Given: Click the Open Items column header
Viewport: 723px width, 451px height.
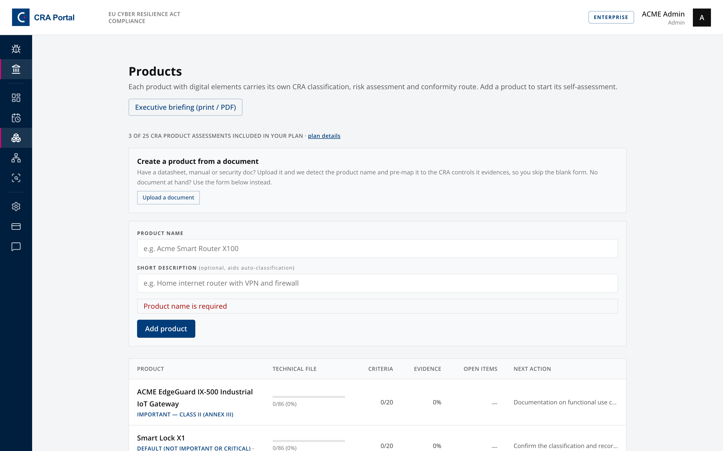Looking at the screenshot, I should pyautogui.click(x=480, y=369).
